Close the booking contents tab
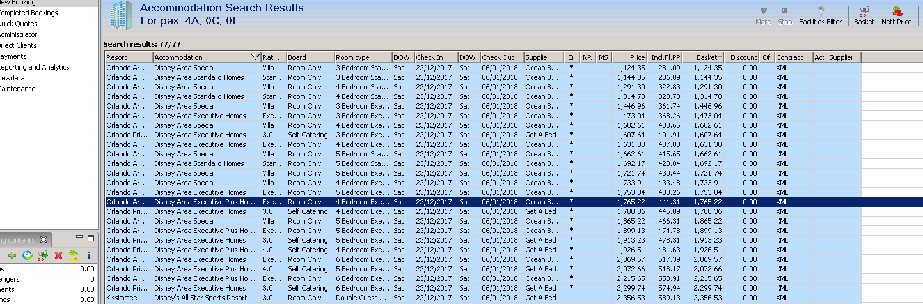Image resolution: width=923 pixels, height=304 pixels. 43,240
